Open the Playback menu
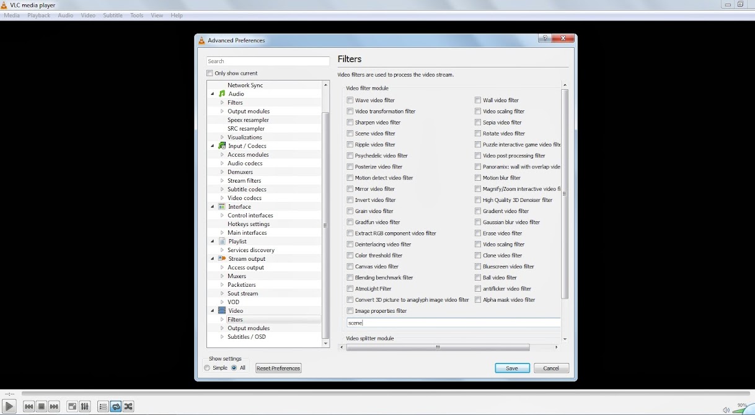Screen dimensions: 755x415 [38, 15]
